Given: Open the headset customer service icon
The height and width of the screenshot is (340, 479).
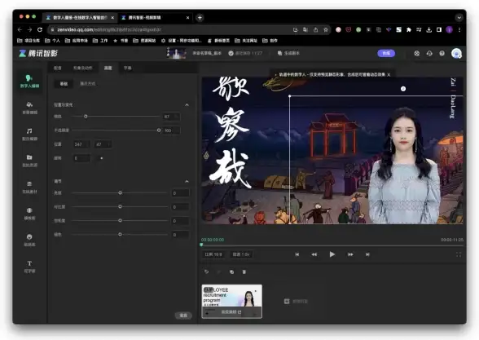Looking at the screenshot, I should tap(429, 53).
